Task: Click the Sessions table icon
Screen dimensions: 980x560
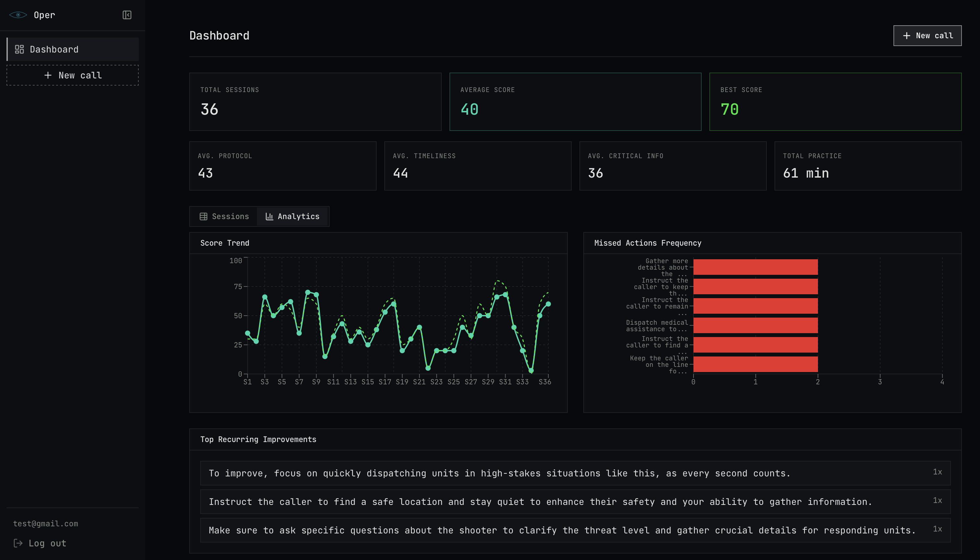Action: pos(204,216)
